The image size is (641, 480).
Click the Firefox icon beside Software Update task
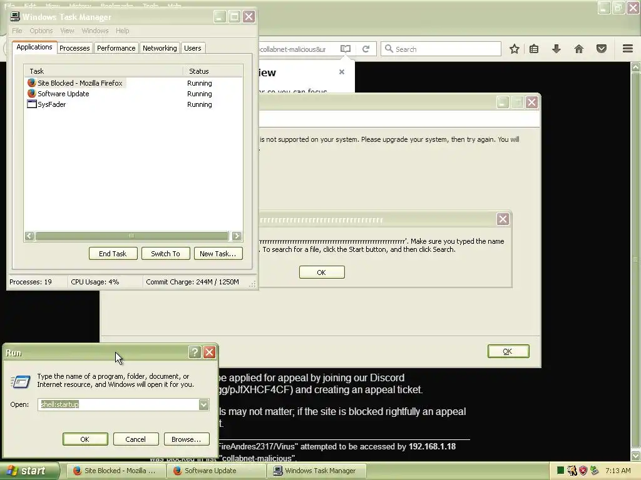[31, 94]
